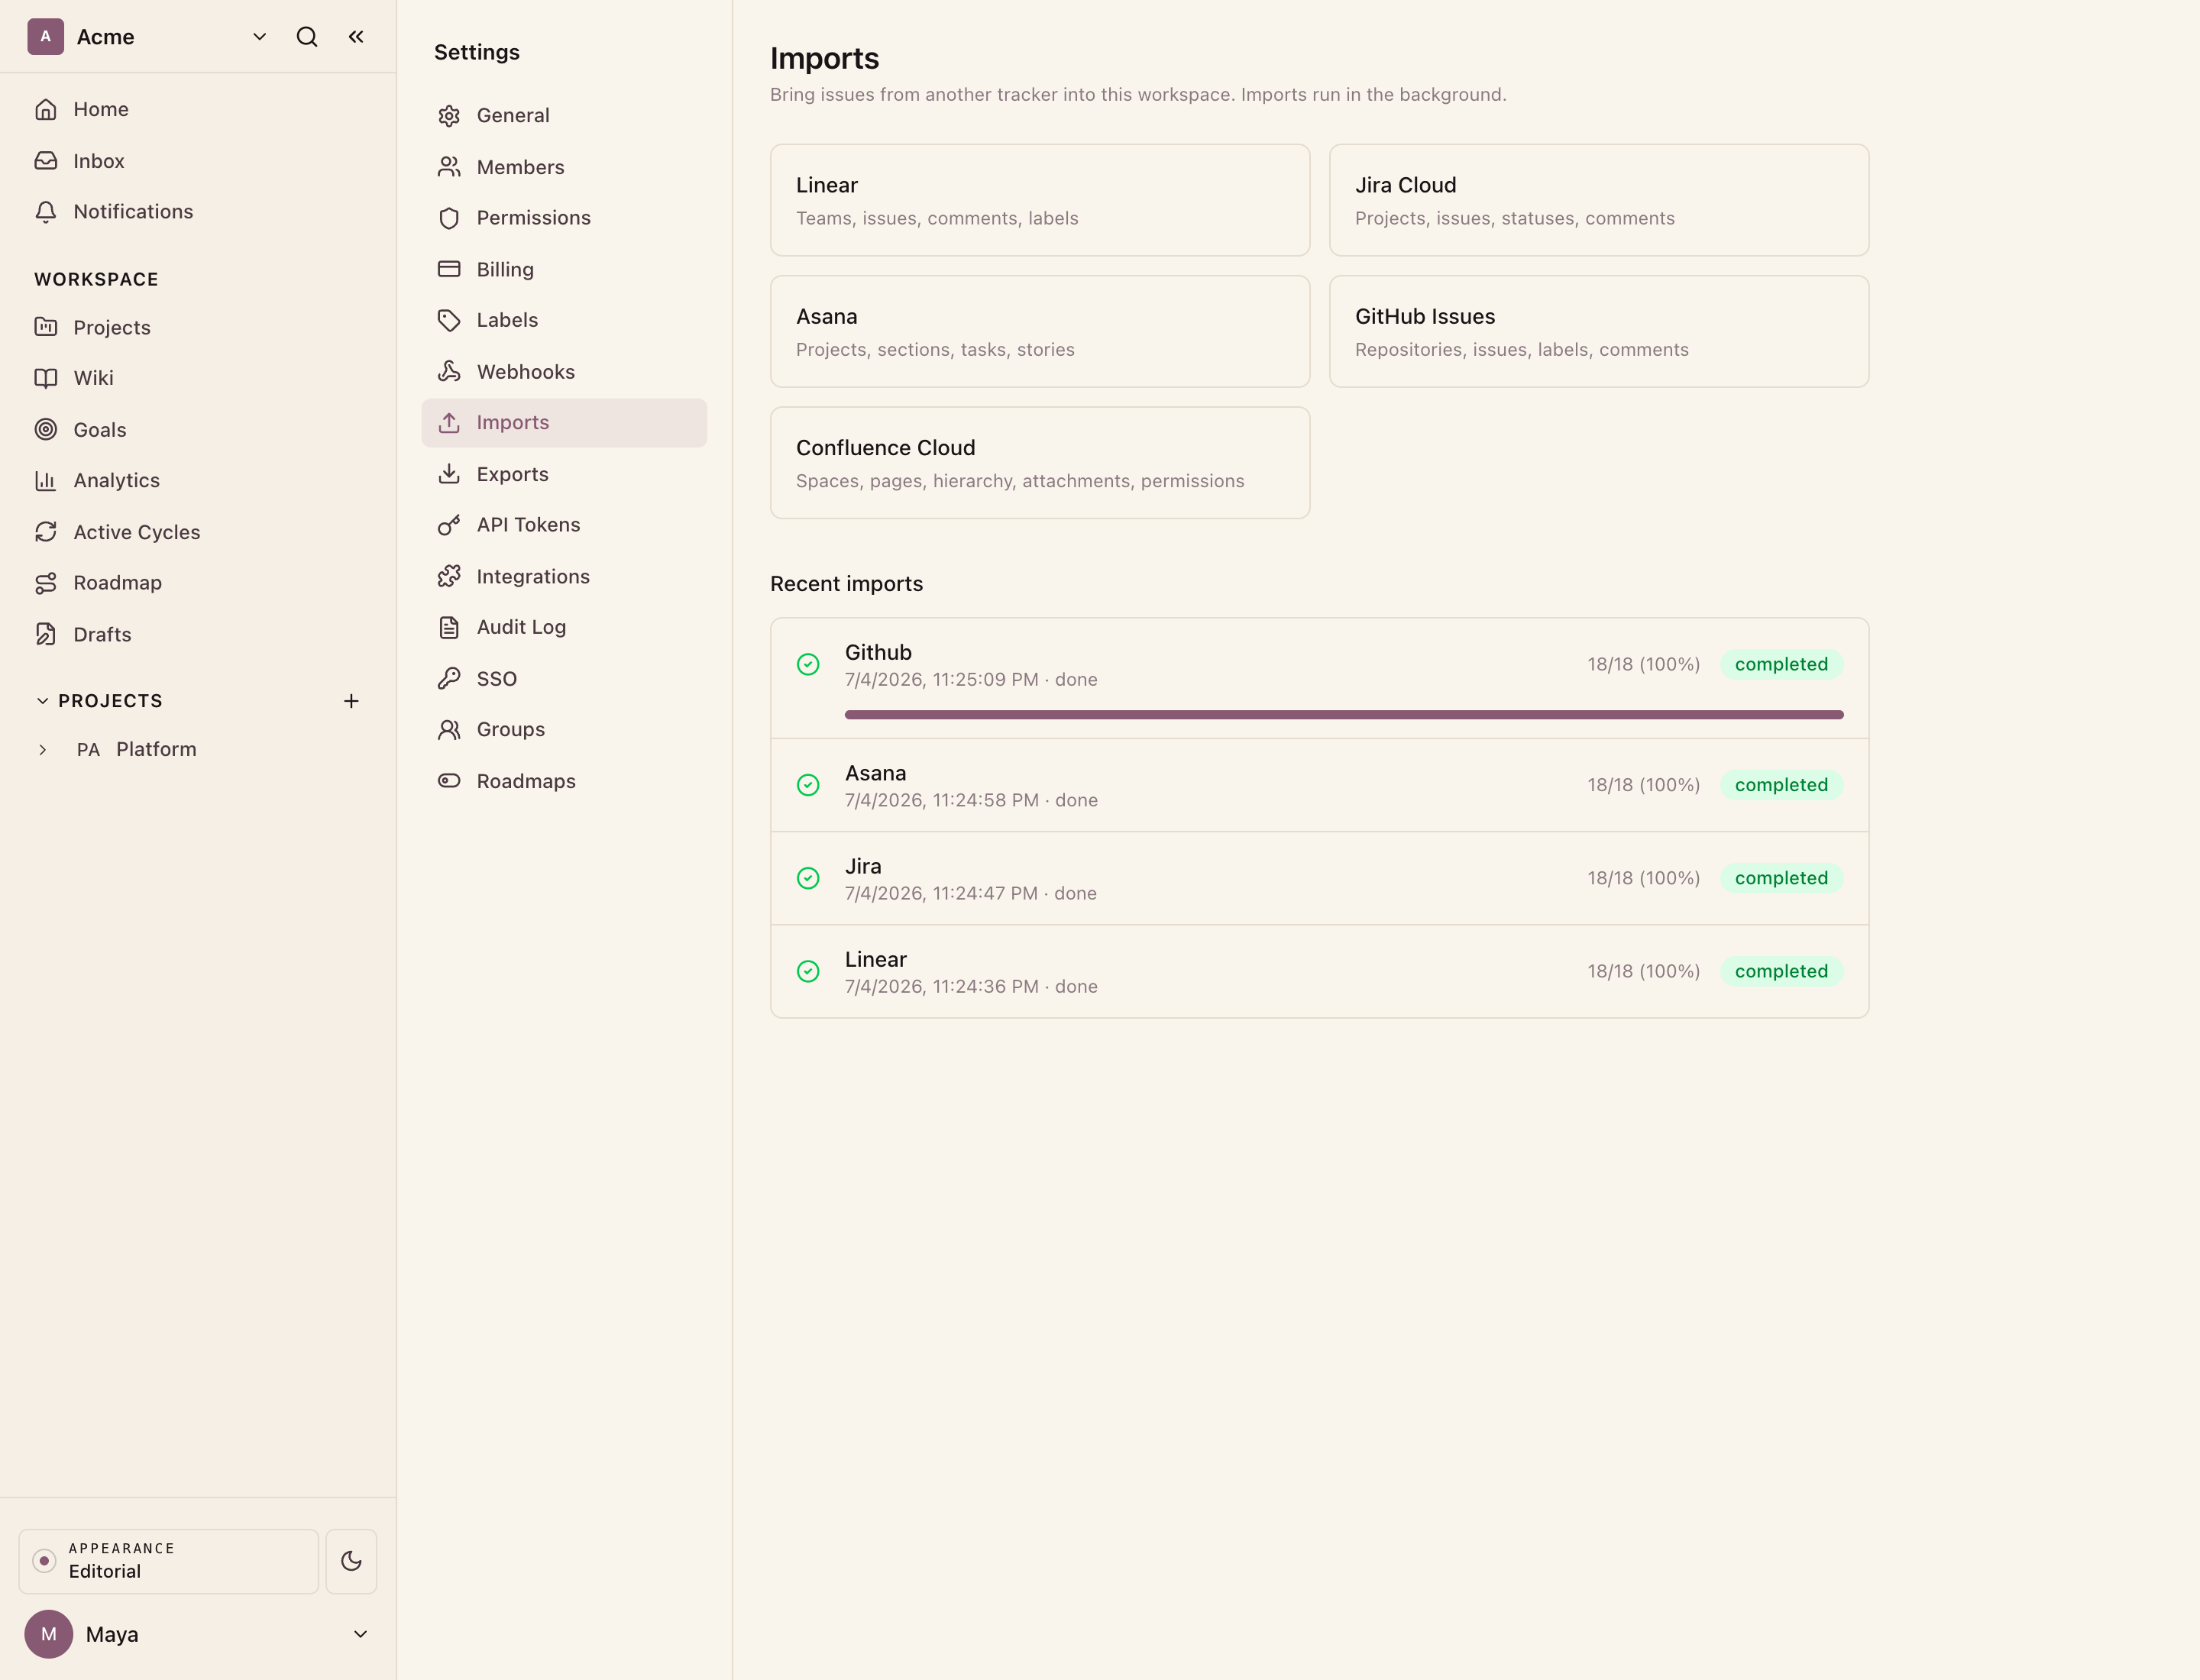Click the Permissions shield icon
This screenshot has height=1680, width=2200.
pos(449,218)
